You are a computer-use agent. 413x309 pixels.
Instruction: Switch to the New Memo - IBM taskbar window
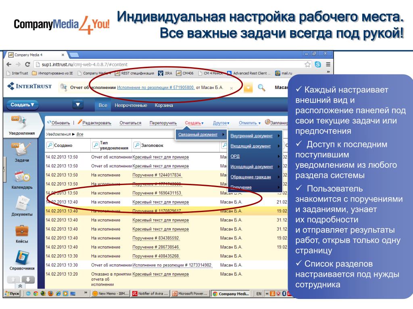[111, 293]
